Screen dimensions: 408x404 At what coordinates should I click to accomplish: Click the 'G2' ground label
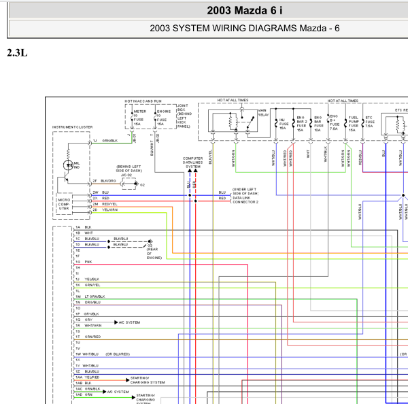tap(142, 185)
